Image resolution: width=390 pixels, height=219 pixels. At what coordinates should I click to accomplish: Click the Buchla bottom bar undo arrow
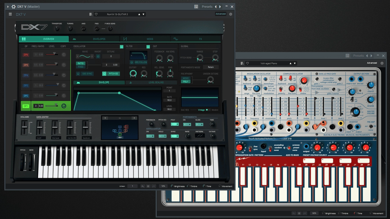(x=294, y=213)
